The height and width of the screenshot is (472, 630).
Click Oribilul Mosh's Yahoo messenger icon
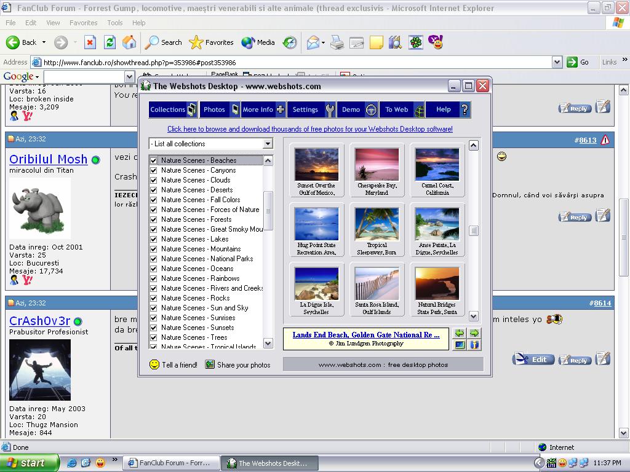tap(27, 280)
